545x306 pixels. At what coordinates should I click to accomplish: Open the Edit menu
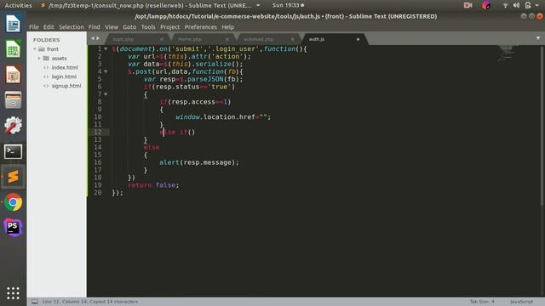click(x=49, y=27)
